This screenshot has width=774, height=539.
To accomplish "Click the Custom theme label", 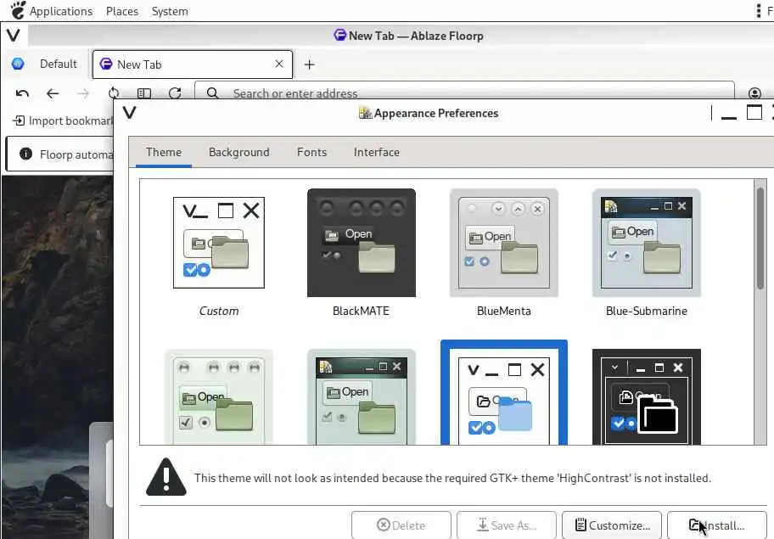I will 219,311.
